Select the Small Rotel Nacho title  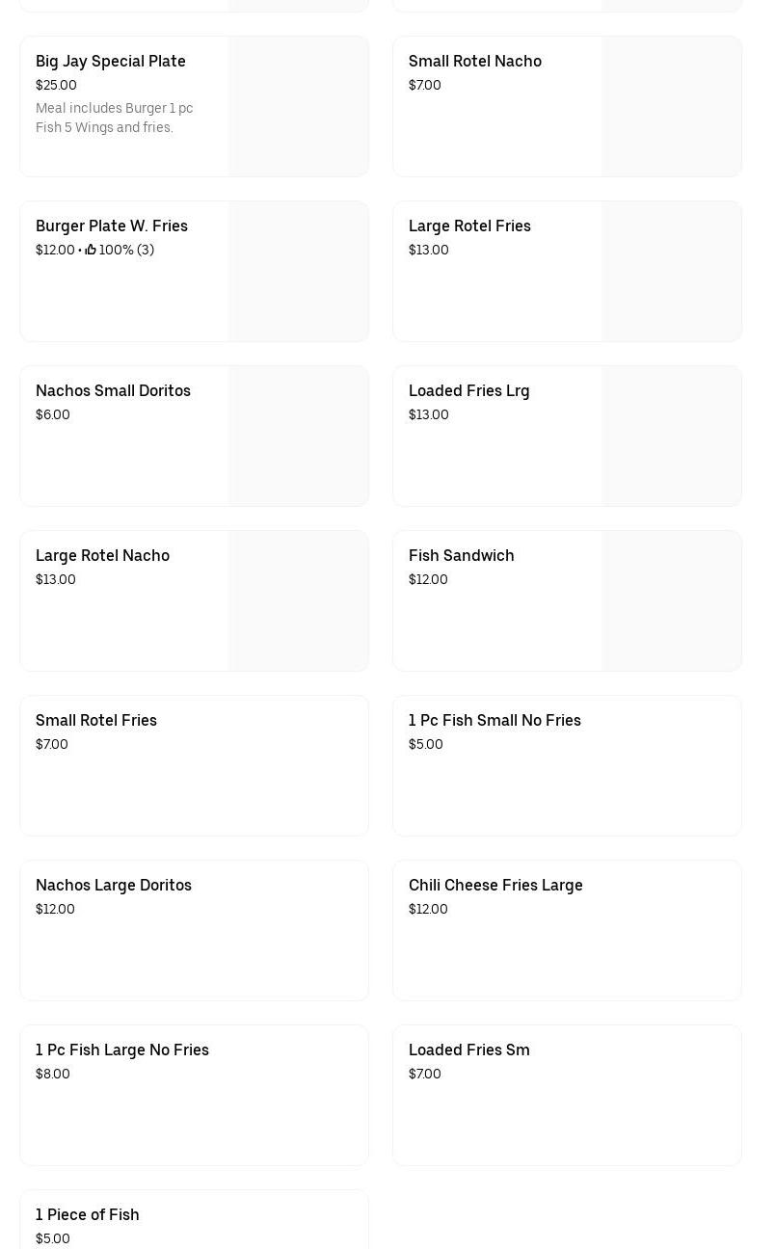[x=474, y=62]
